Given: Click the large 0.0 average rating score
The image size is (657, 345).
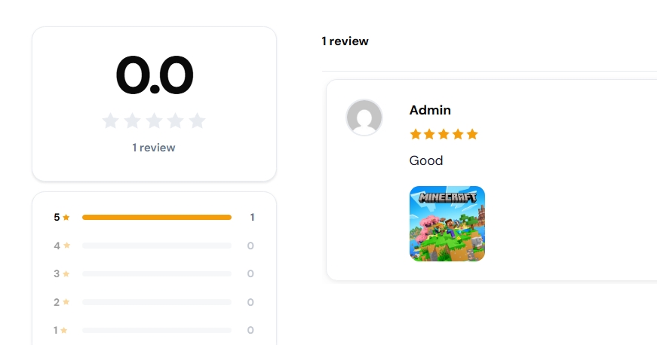Looking at the screenshot, I should coord(154,75).
